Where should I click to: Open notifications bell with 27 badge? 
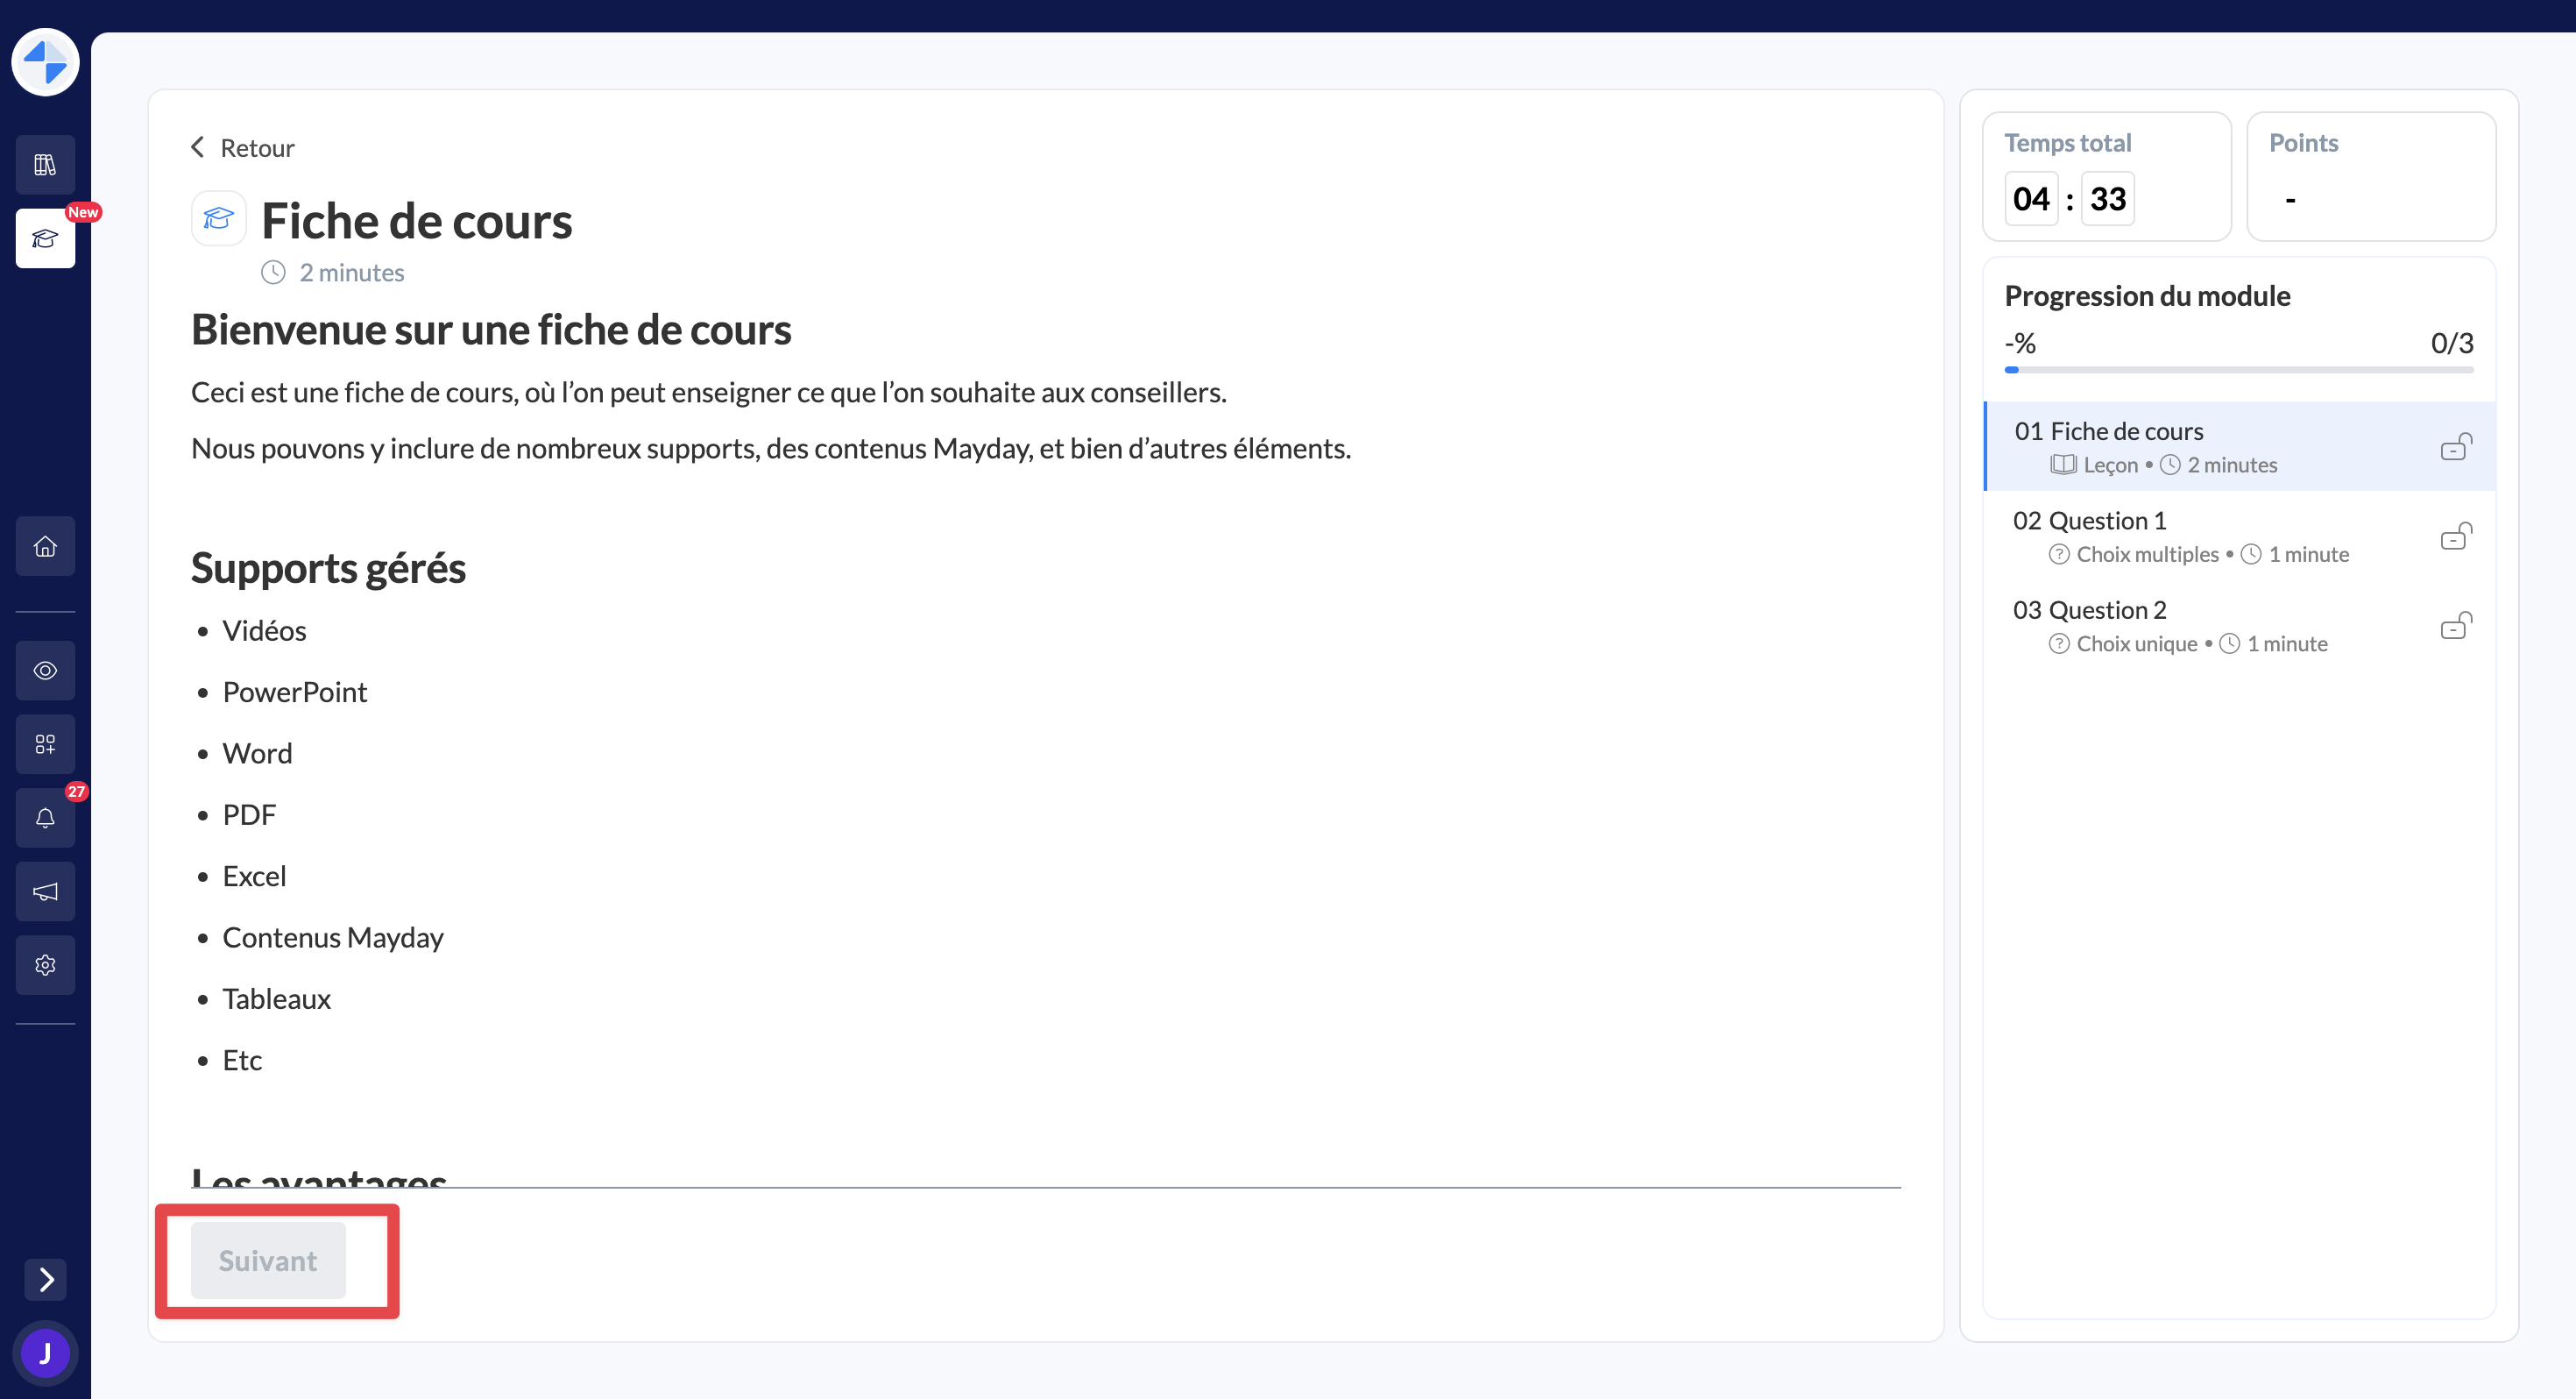(x=45, y=818)
